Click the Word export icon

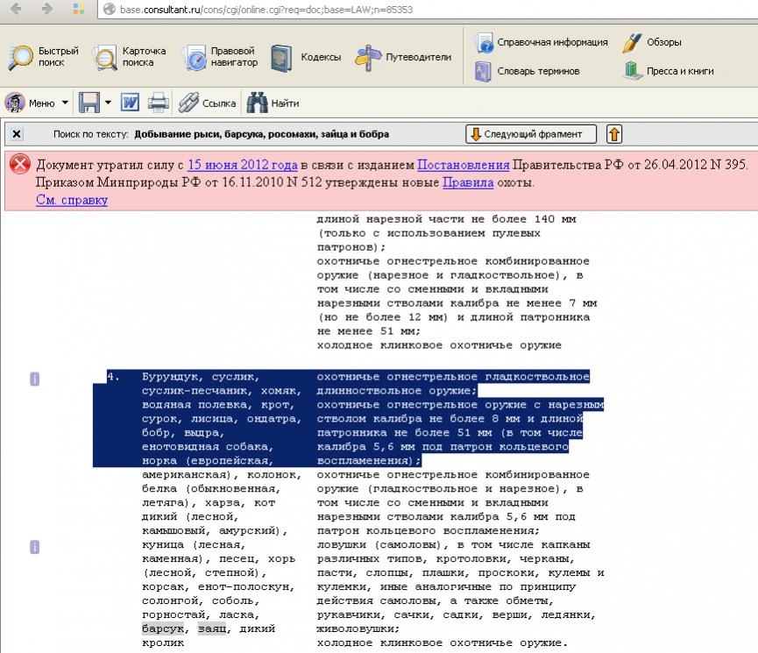(131, 103)
